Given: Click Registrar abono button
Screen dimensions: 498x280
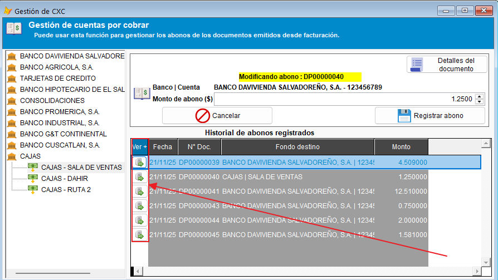Looking at the screenshot, I should pyautogui.click(x=430, y=116).
